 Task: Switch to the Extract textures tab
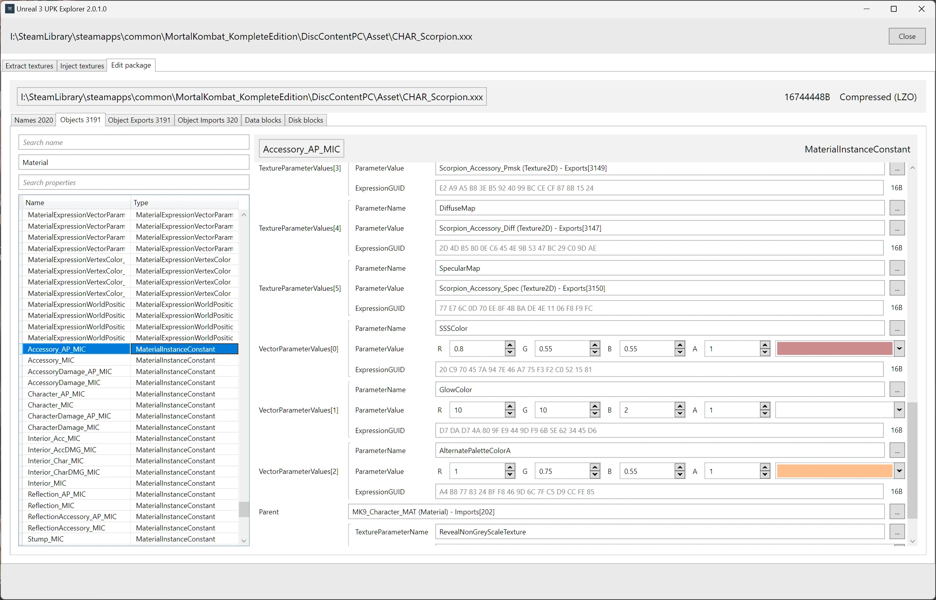pyautogui.click(x=29, y=66)
